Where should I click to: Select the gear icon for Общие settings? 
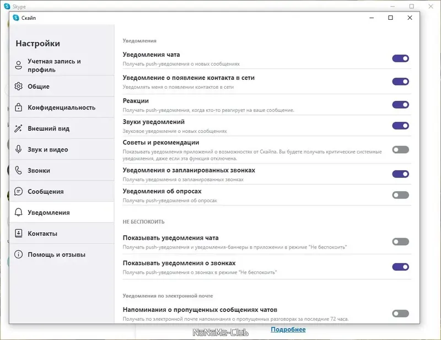click(x=17, y=87)
